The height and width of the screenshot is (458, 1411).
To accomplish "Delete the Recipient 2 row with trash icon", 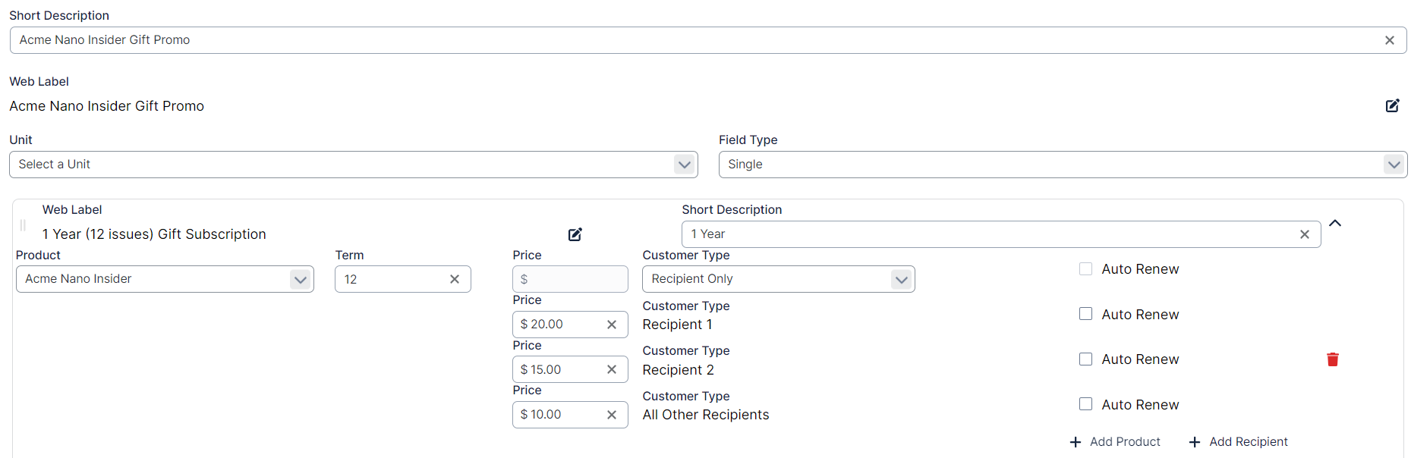I will pyautogui.click(x=1332, y=359).
